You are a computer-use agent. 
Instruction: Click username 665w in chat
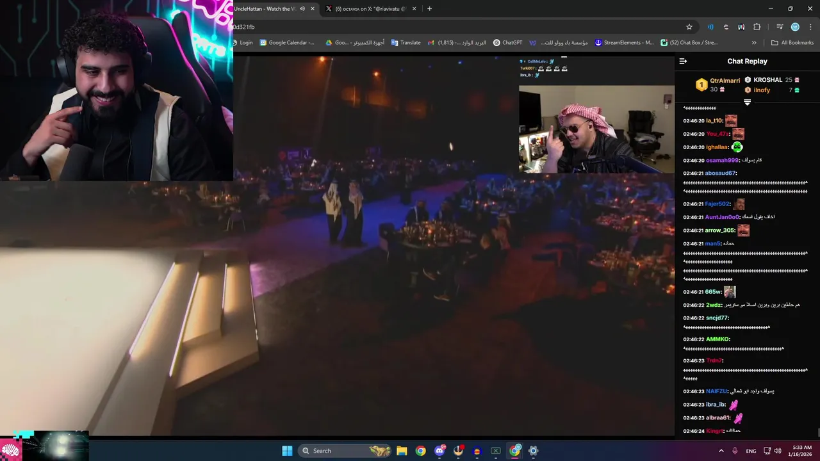(x=713, y=292)
